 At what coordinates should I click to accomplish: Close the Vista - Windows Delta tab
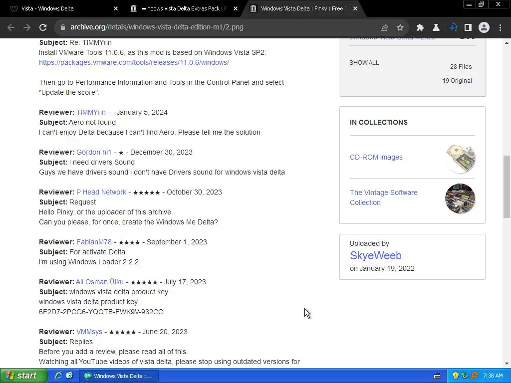(x=116, y=8)
